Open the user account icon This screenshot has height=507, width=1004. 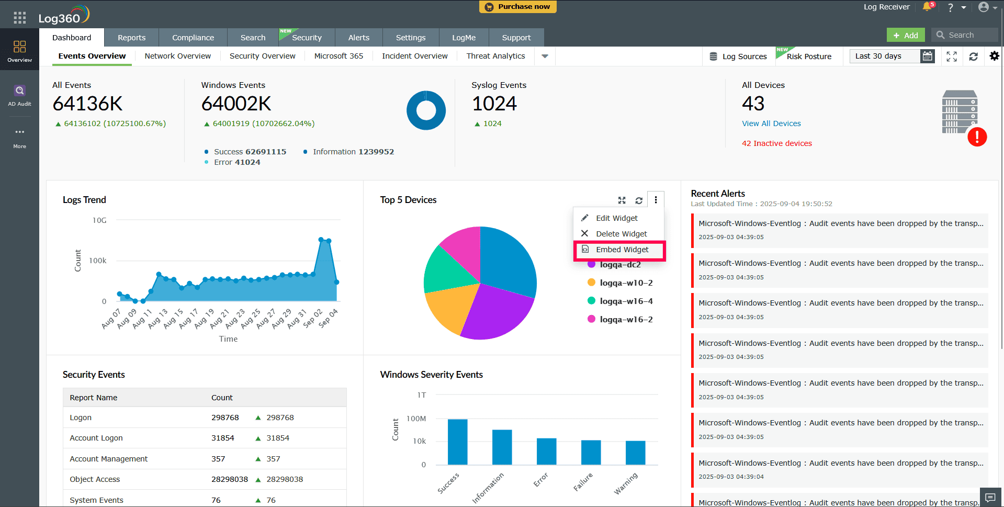(x=984, y=7)
